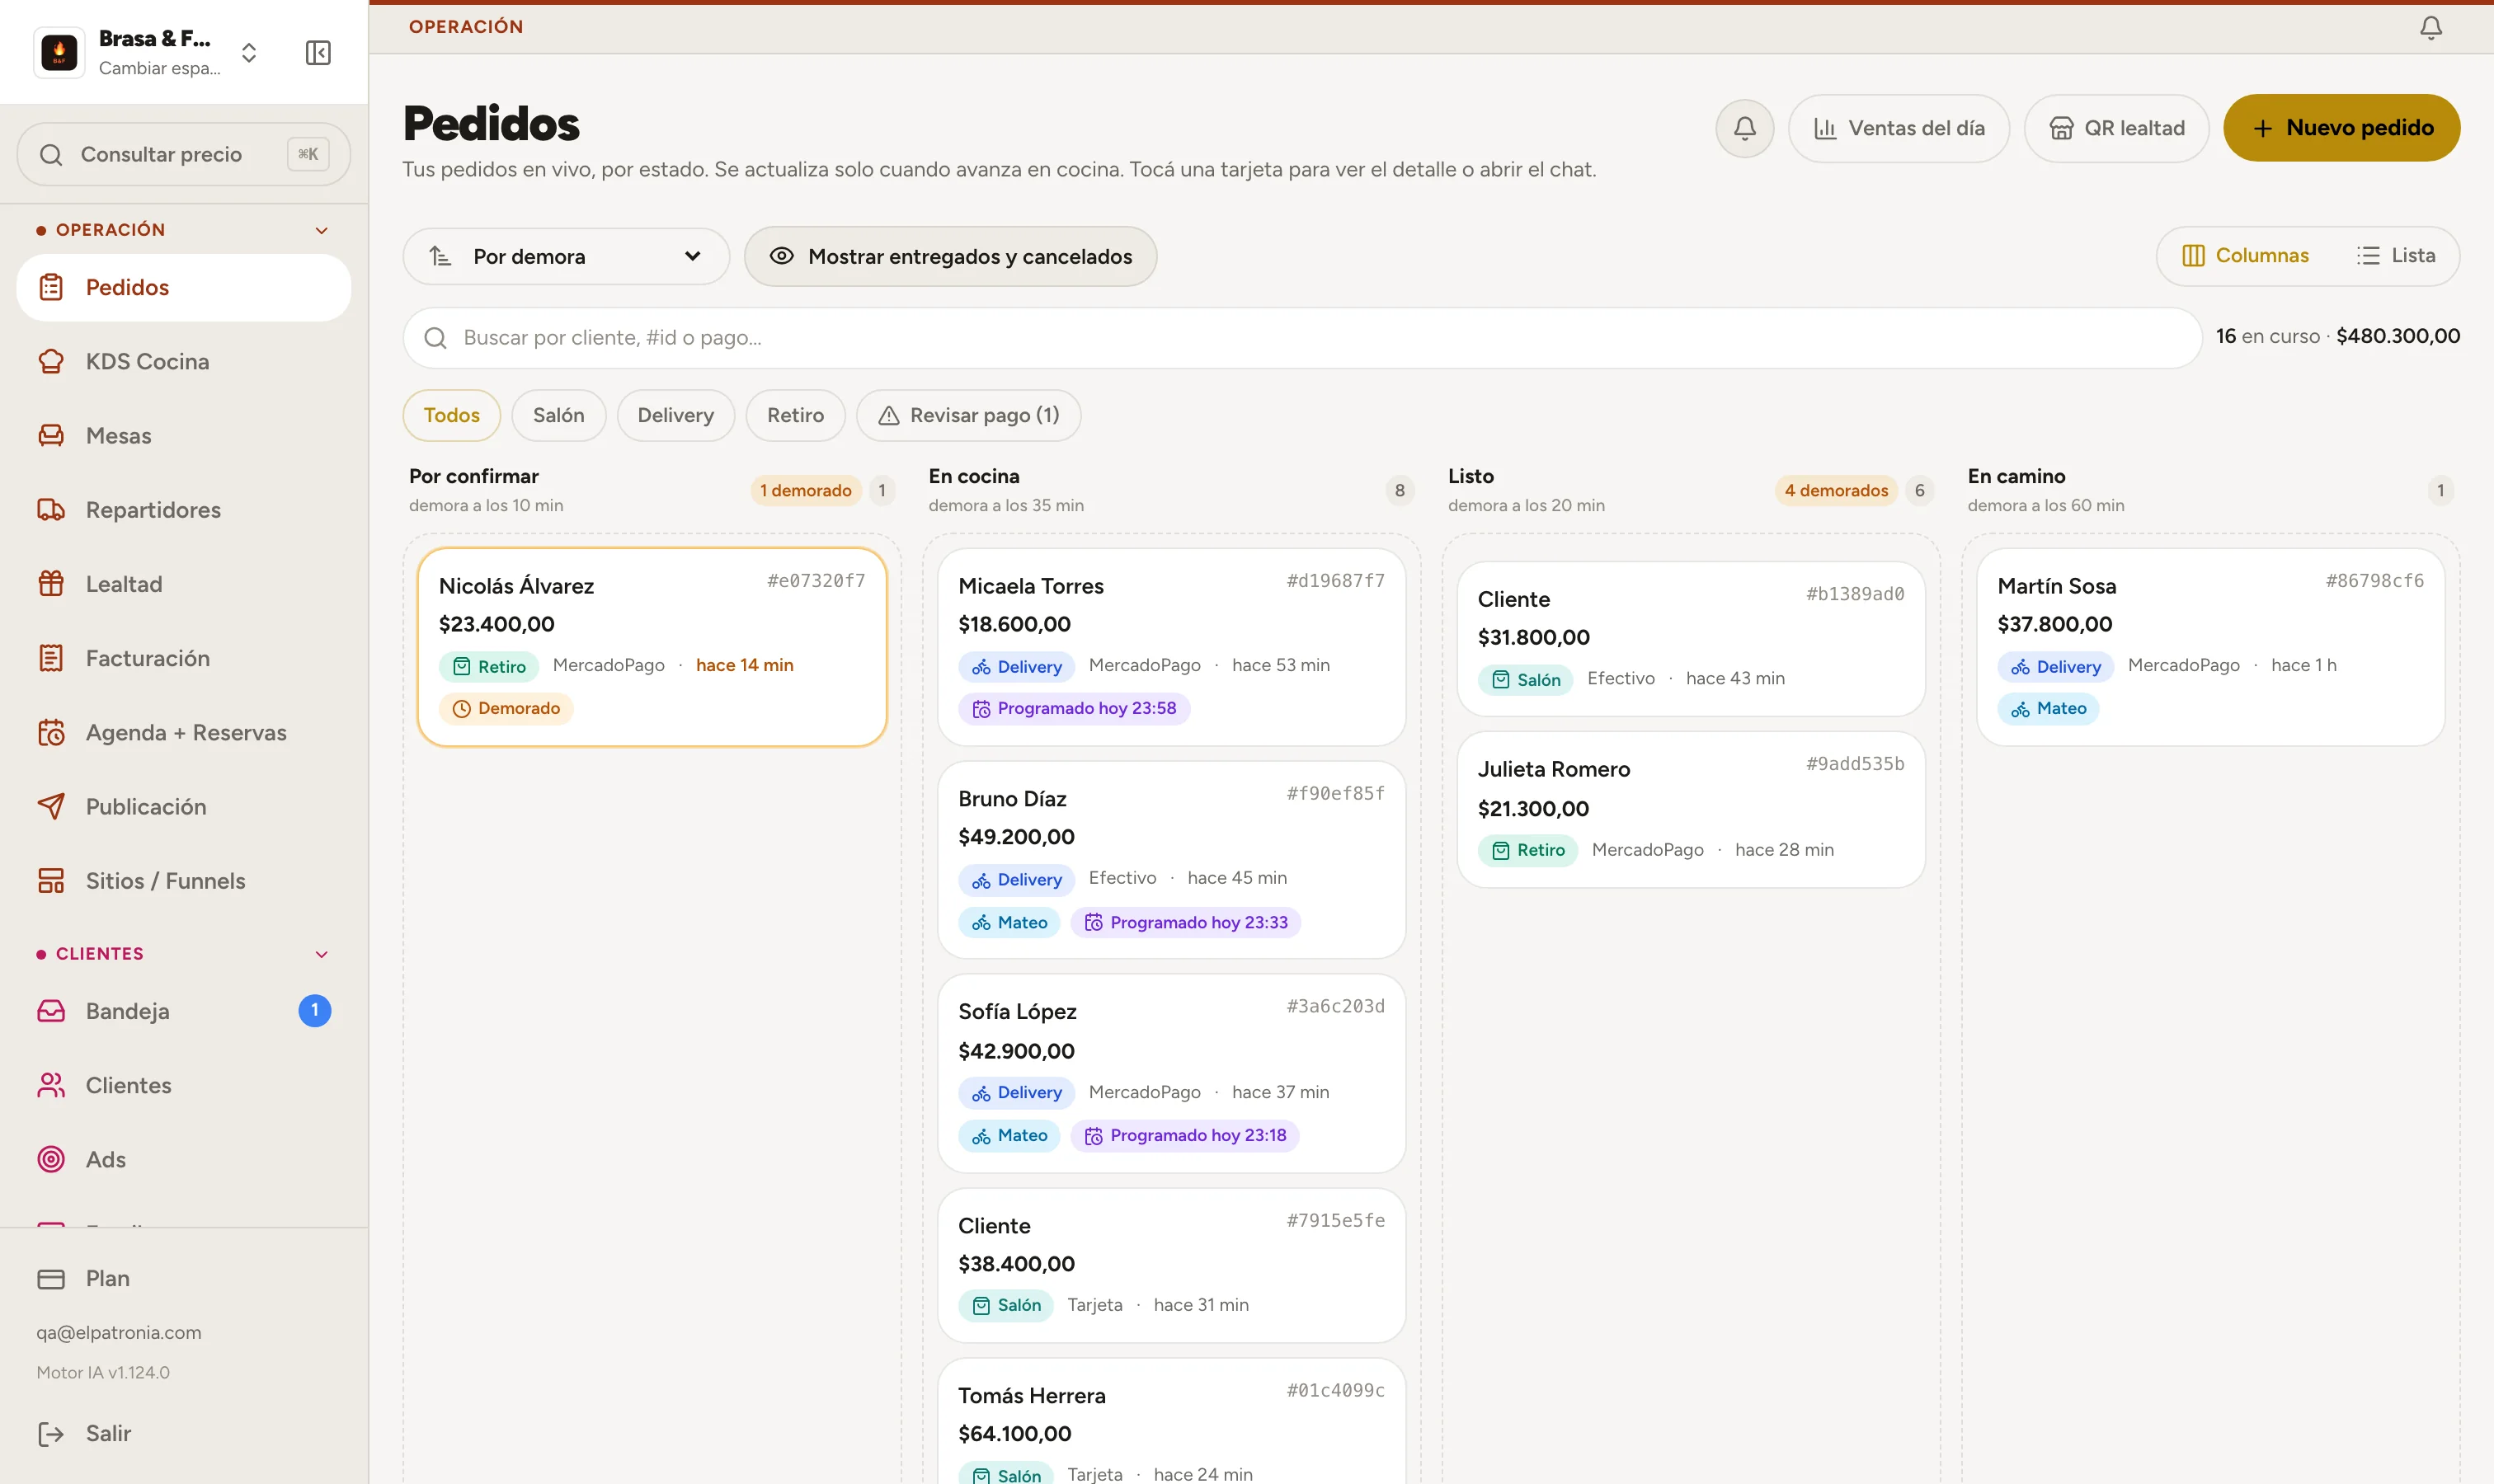Open Julieta Romero order card
Image resolution: width=2494 pixels, height=1484 pixels.
pos(1692,809)
